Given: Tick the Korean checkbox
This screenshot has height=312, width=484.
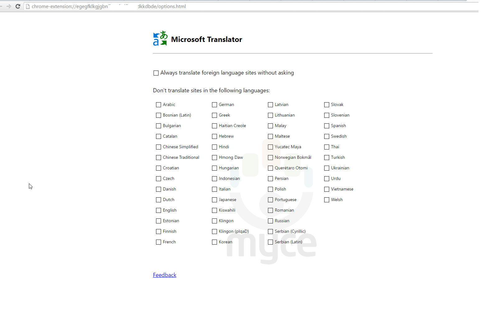Looking at the screenshot, I should (x=214, y=242).
